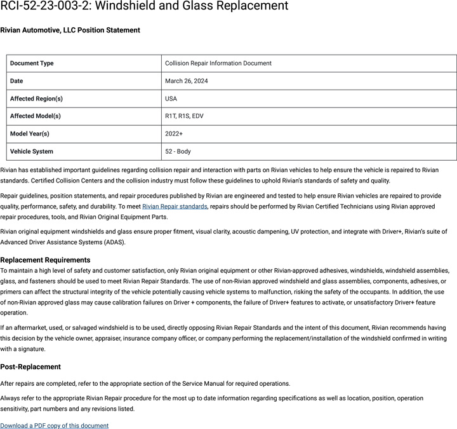Click the Document Type table label
Viewport: 457px width, 429px height.
pyautogui.click(x=32, y=64)
